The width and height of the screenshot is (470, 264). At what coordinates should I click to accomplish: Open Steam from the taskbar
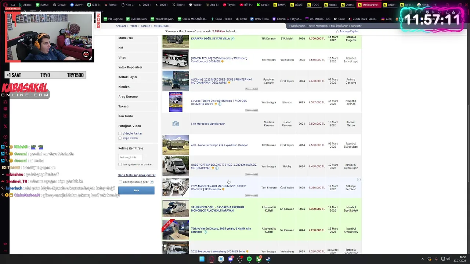point(268,259)
